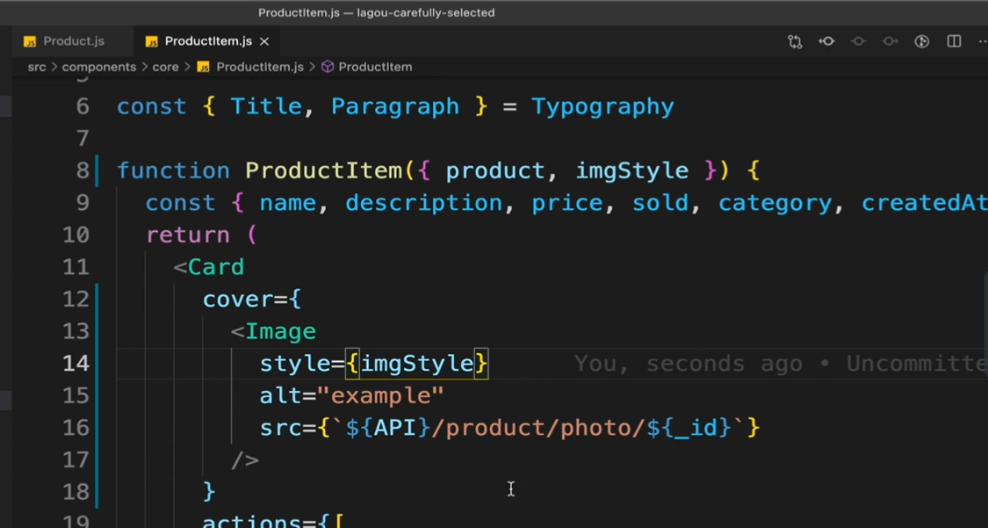Image resolution: width=988 pixels, height=528 pixels.
Task: Click the product parameter on line 8
Action: point(495,170)
